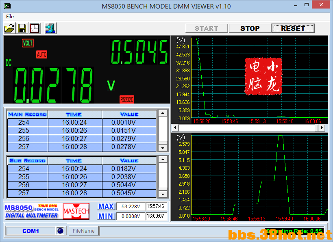Click the MAX label
The image size is (333, 242).
tap(106, 206)
